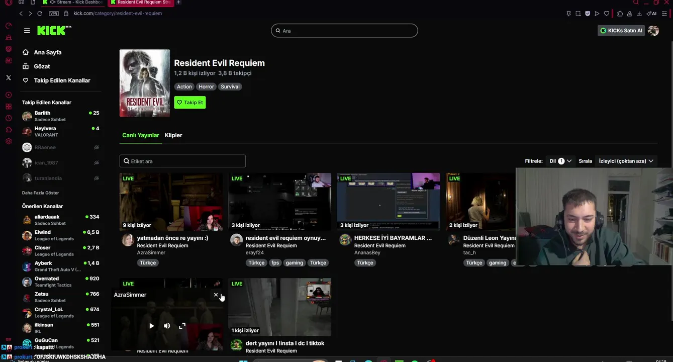
Task: Open browser extensions icon
Action: pyautogui.click(x=620, y=14)
